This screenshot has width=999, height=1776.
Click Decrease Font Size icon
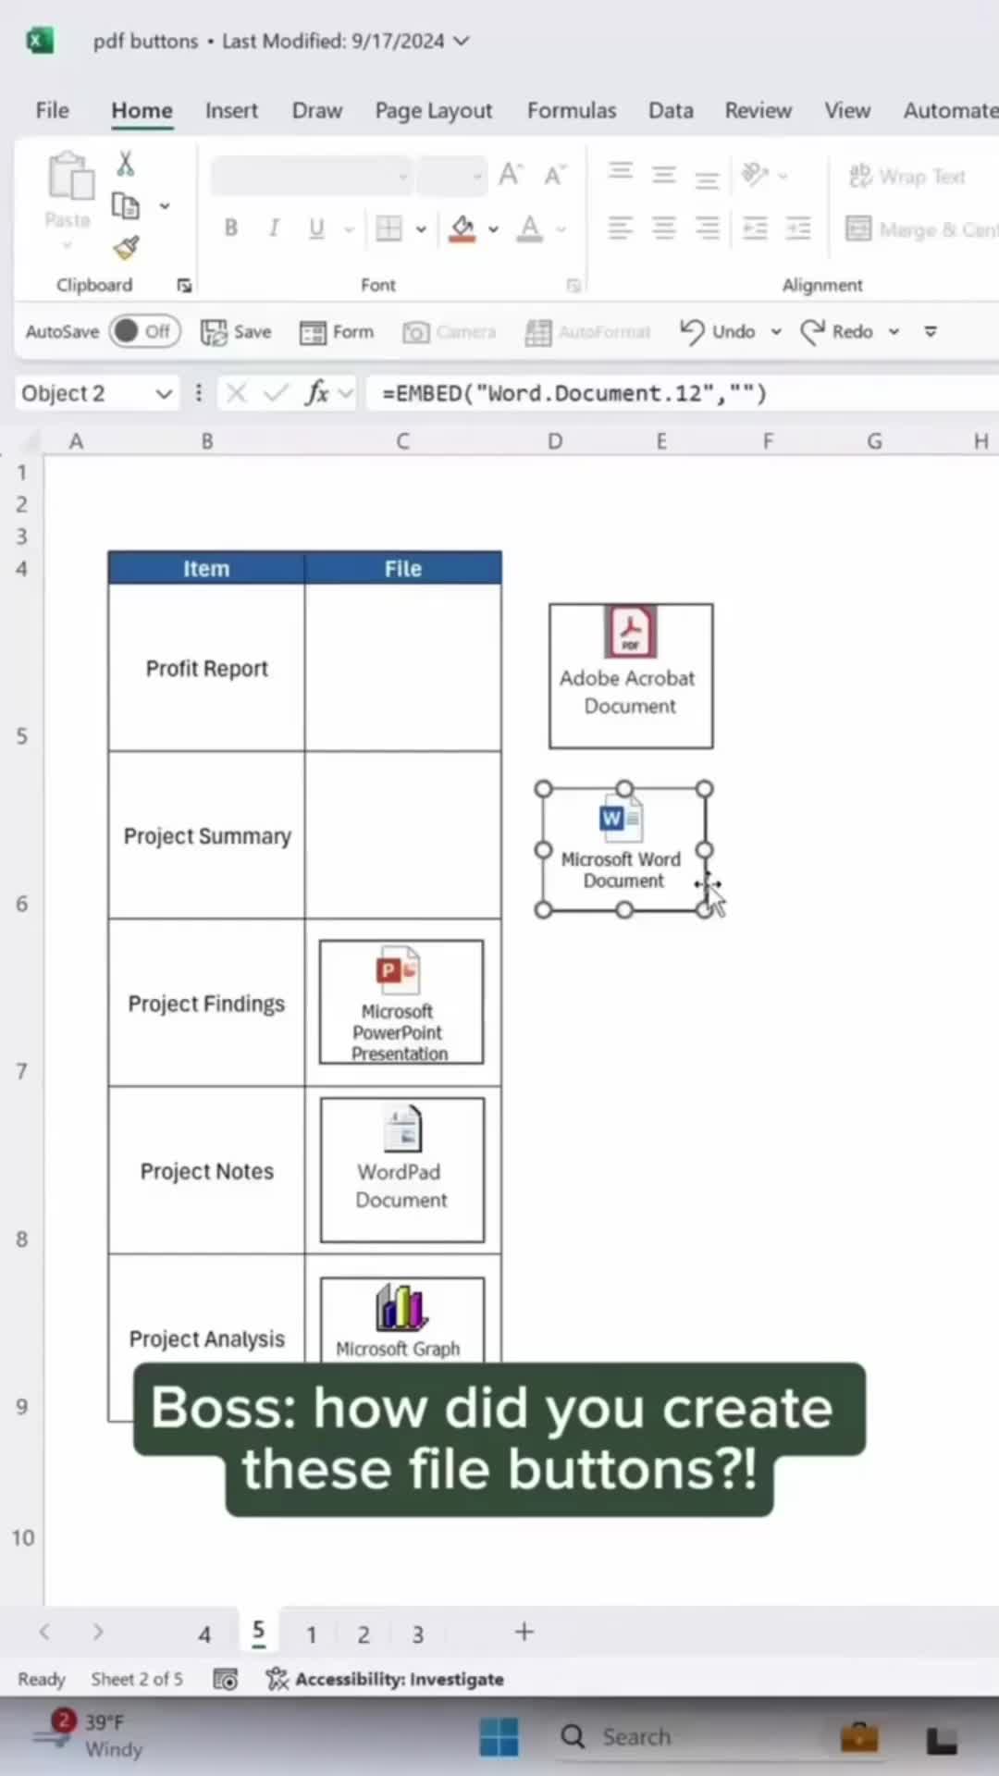[554, 174]
